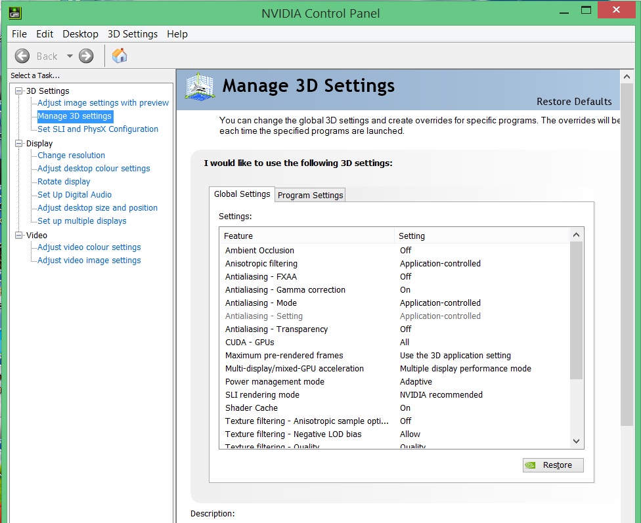Open the Back history dropdown arrow
This screenshot has height=523, width=641.
click(70, 56)
